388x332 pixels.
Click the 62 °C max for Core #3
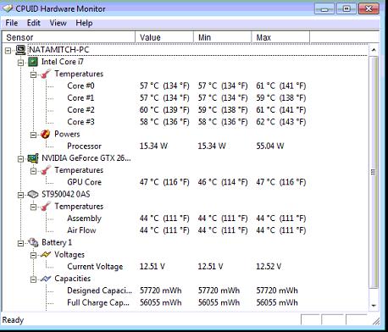pos(281,122)
